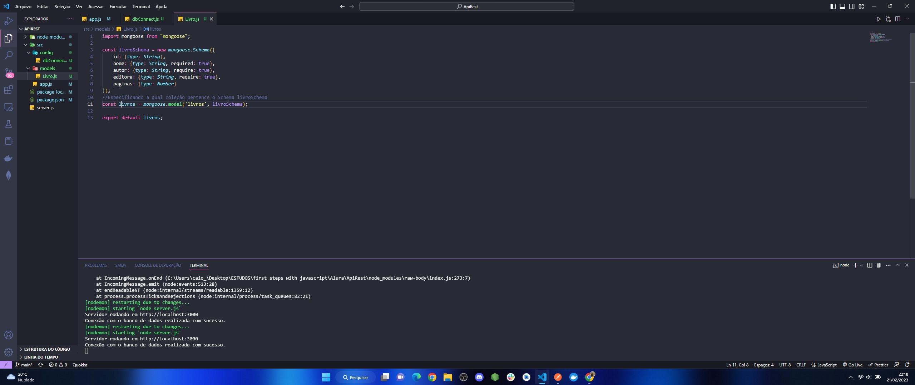This screenshot has height=385, width=915.
Task: Open Manage gear settings menu
Action: click(x=9, y=352)
